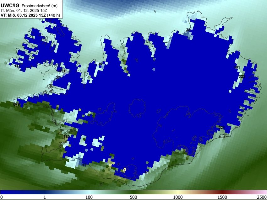Image resolution: width=267 pixels, height=200 pixels.
Task: Click the 'IT: Mán. 01. 12. 2025 15Z' line
Action: tap(24, 11)
